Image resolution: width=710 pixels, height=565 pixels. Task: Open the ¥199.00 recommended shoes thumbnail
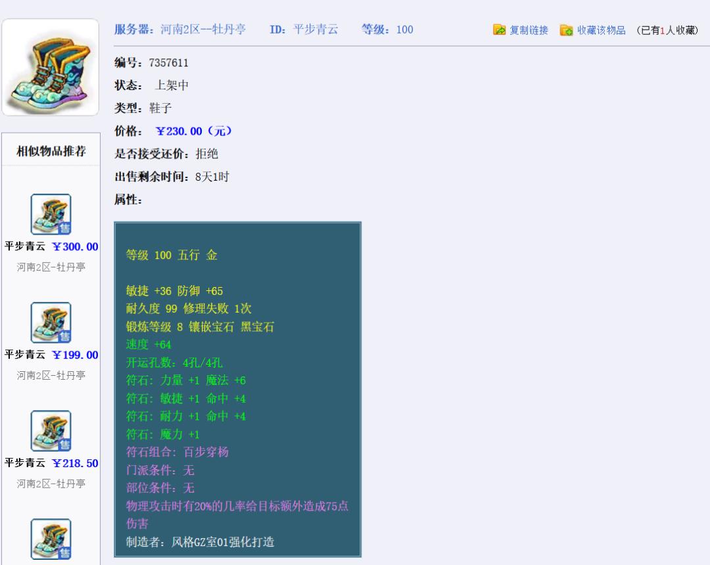[x=51, y=322]
